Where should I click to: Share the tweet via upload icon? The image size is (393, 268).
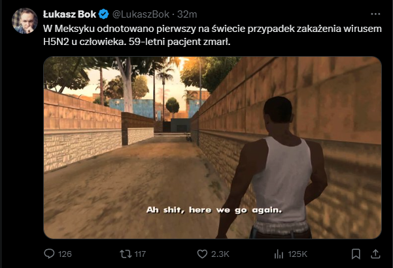pos(375,254)
